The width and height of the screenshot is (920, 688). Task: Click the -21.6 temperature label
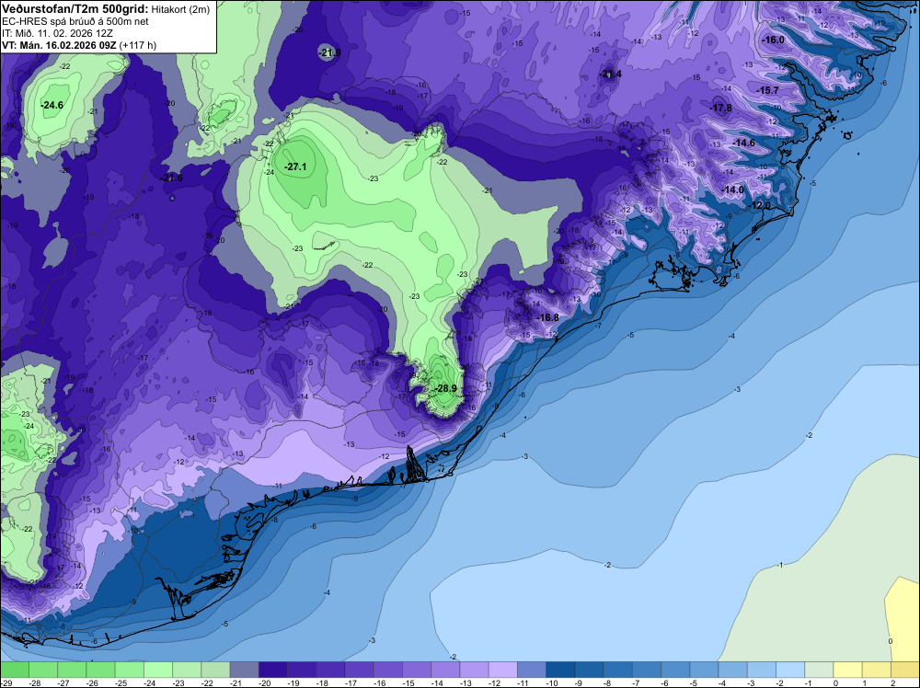(x=172, y=178)
